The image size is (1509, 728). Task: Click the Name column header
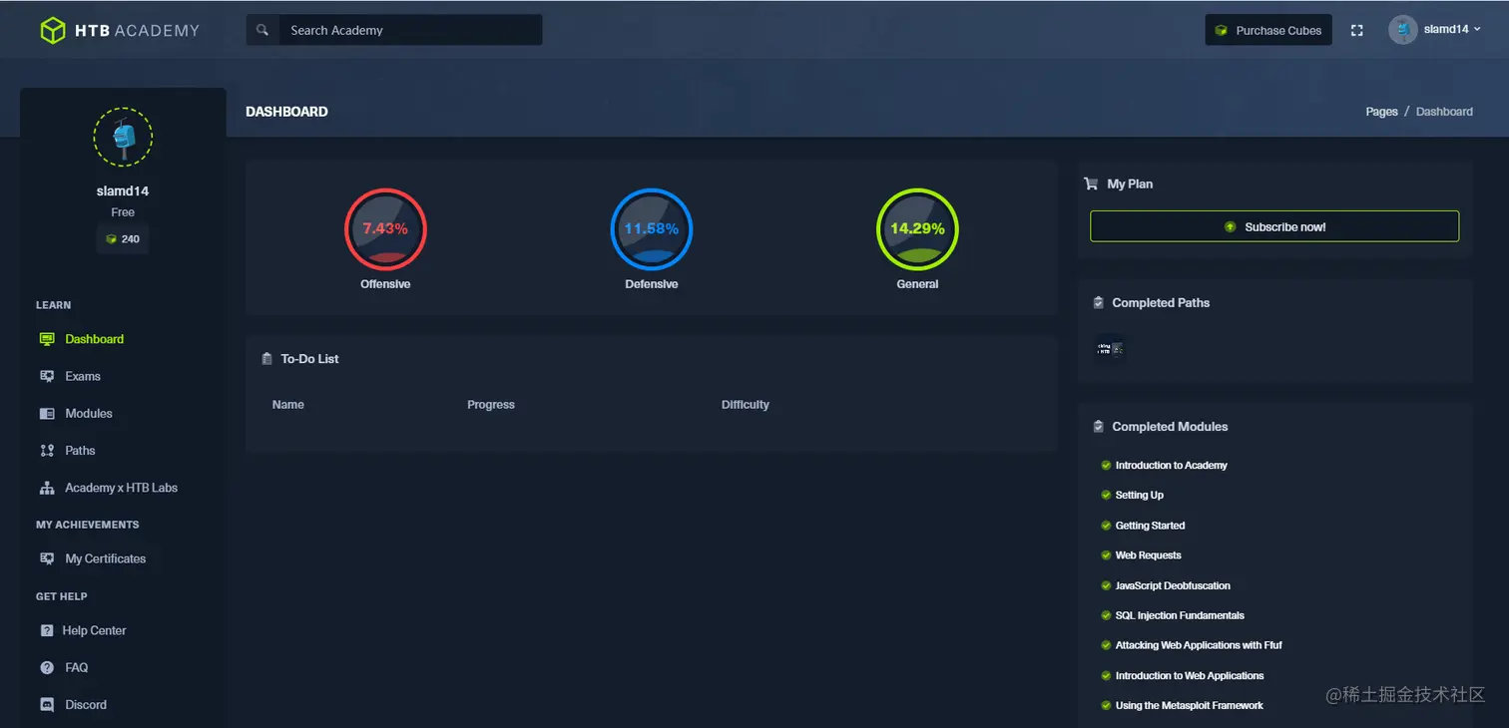[288, 405]
